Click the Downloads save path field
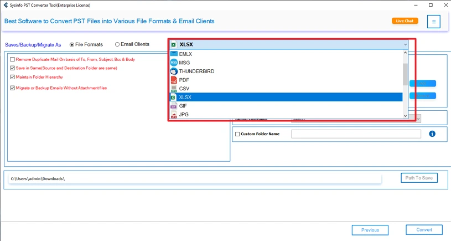The image size is (451, 241). [x=195, y=178]
